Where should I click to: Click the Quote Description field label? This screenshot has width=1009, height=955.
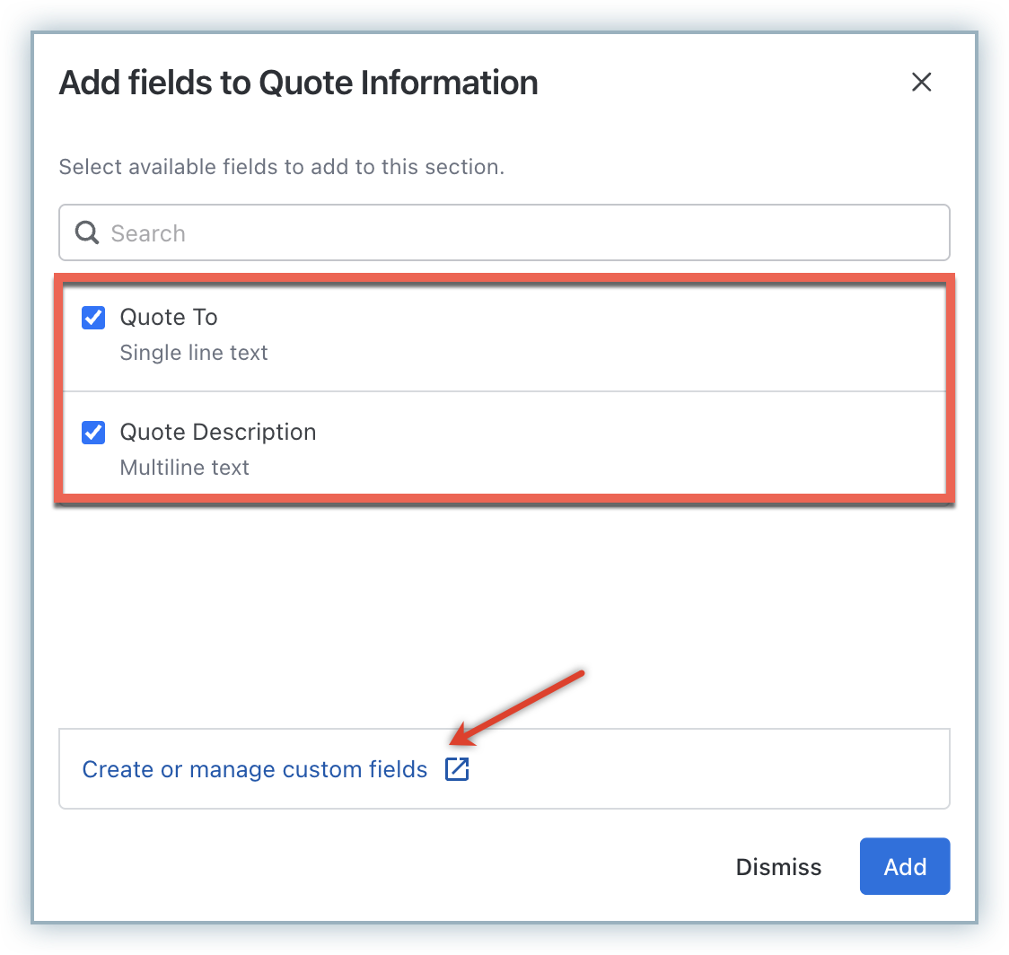(218, 433)
